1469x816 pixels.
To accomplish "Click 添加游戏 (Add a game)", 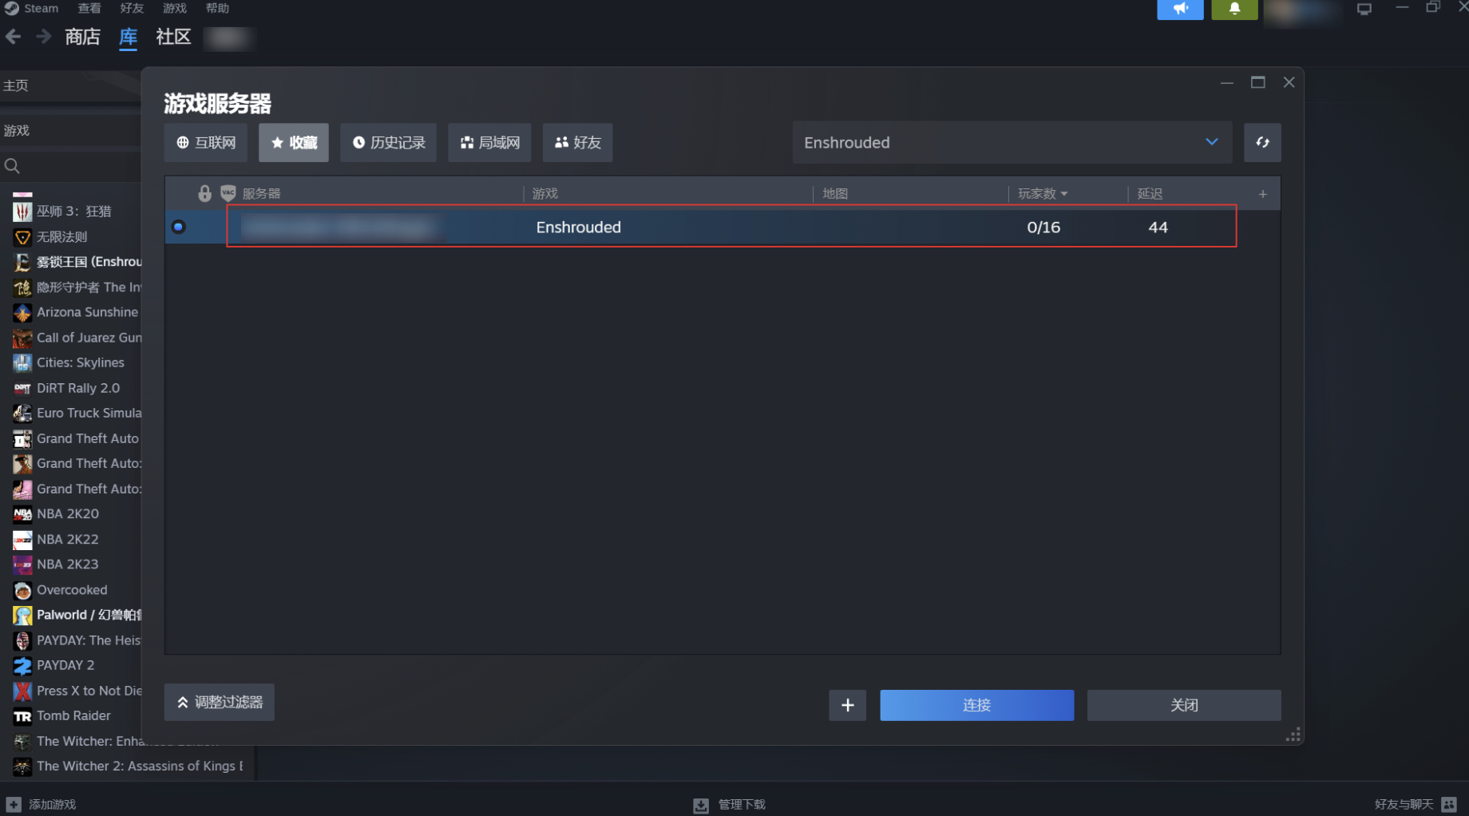I will click(42, 804).
